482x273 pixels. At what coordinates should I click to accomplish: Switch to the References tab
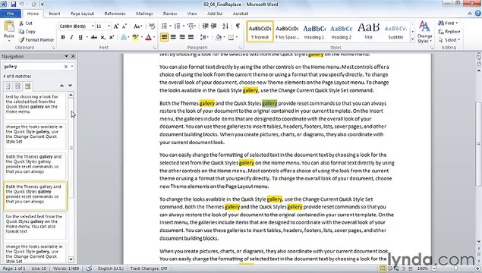pos(115,14)
